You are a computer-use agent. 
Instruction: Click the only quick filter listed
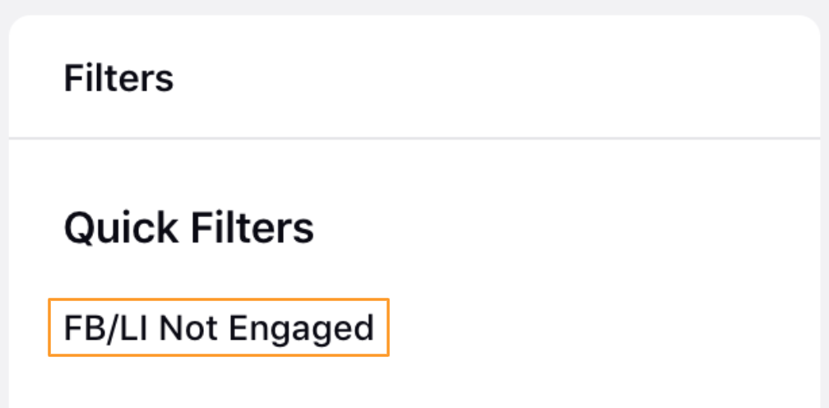(219, 327)
